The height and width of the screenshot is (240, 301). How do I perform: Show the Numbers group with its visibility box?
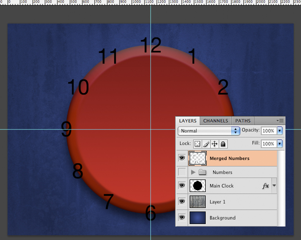(182, 172)
